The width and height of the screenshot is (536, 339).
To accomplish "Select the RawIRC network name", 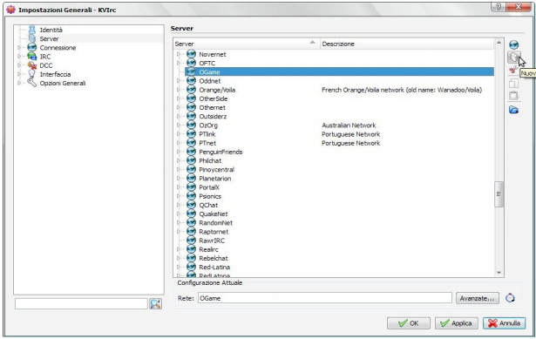I will coord(212,241).
